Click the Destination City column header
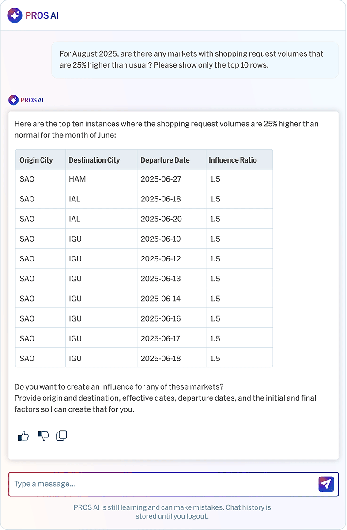This screenshot has height=530, width=347. pos(94,160)
